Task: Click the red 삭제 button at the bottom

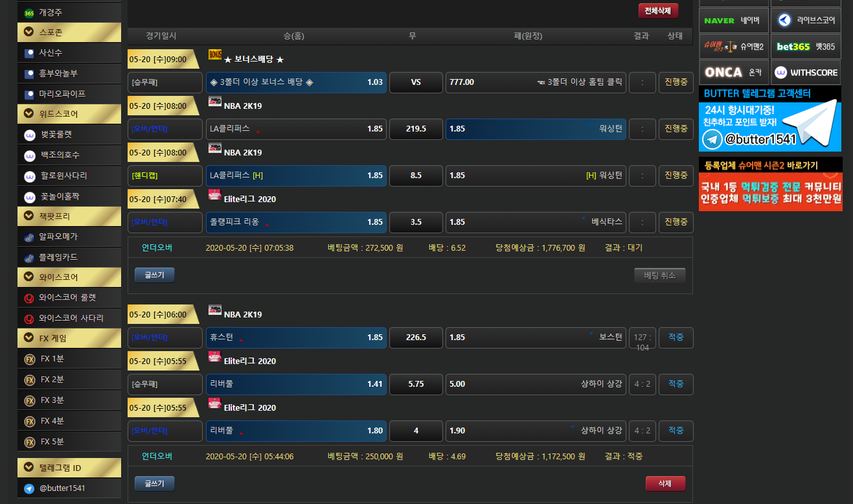Action: (665, 483)
